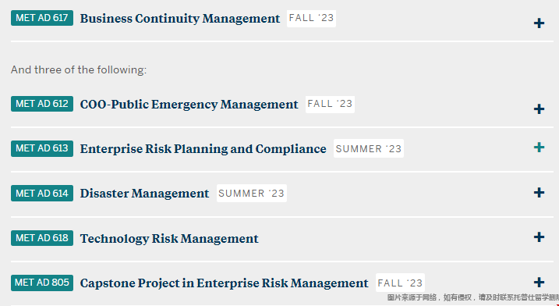Open COO-Public Emergency Management course title

[189, 105]
